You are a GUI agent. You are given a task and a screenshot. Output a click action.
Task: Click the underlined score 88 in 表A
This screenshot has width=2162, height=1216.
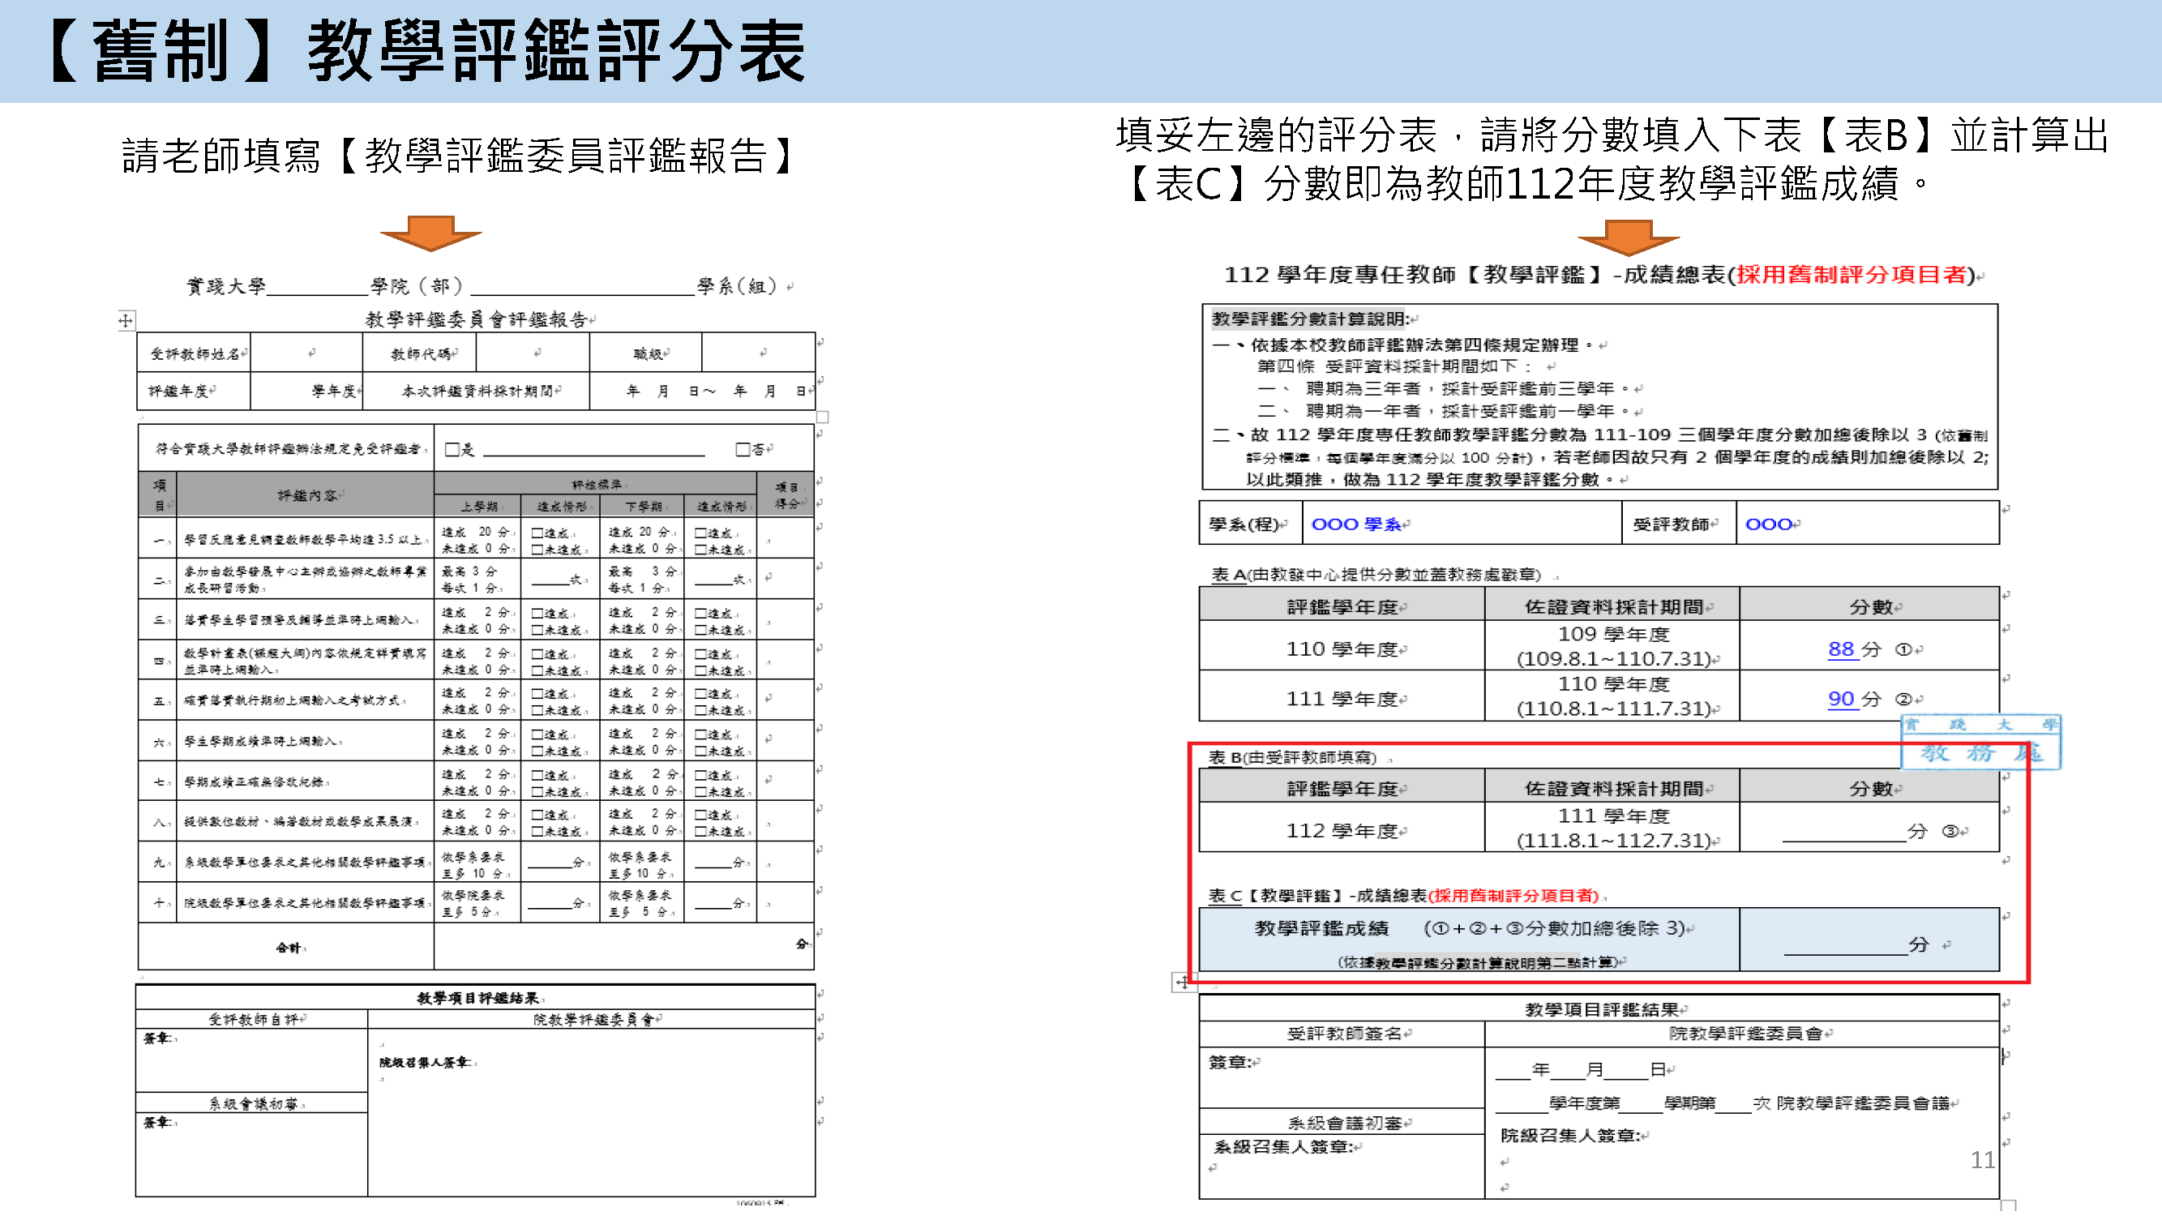click(1843, 649)
